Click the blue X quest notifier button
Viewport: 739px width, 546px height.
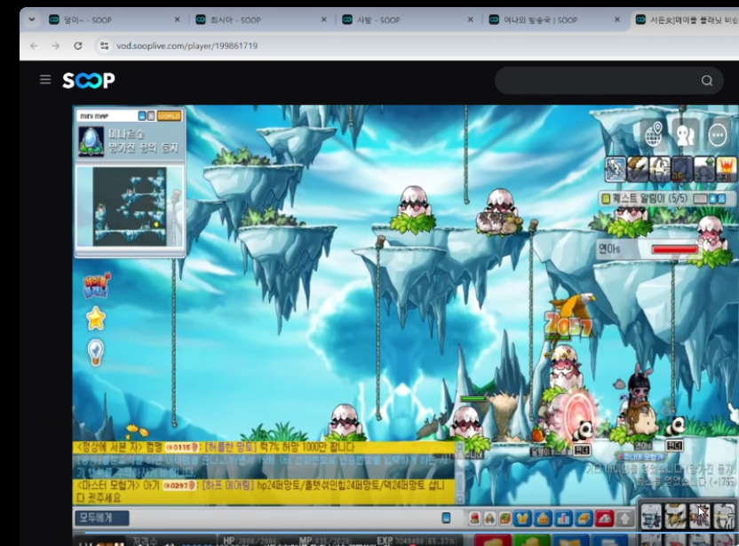pos(721,199)
